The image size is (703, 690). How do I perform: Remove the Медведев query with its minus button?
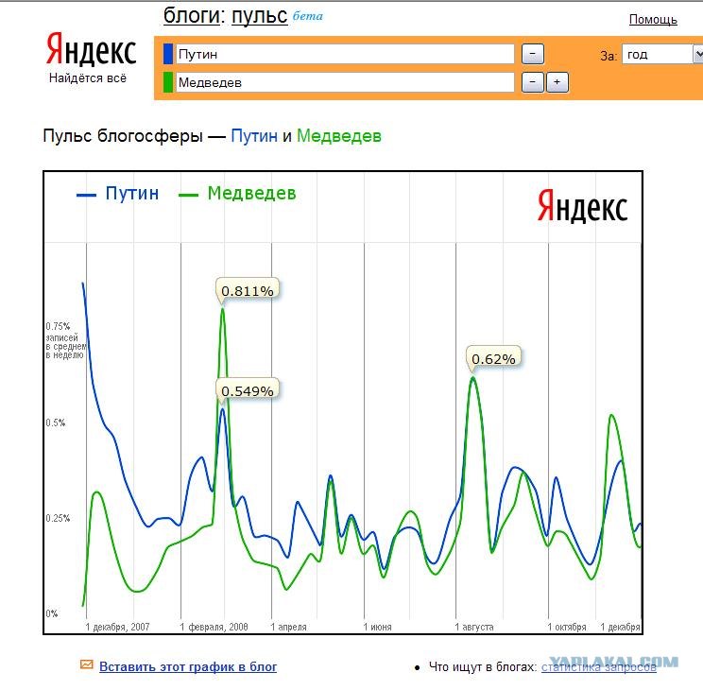(533, 82)
